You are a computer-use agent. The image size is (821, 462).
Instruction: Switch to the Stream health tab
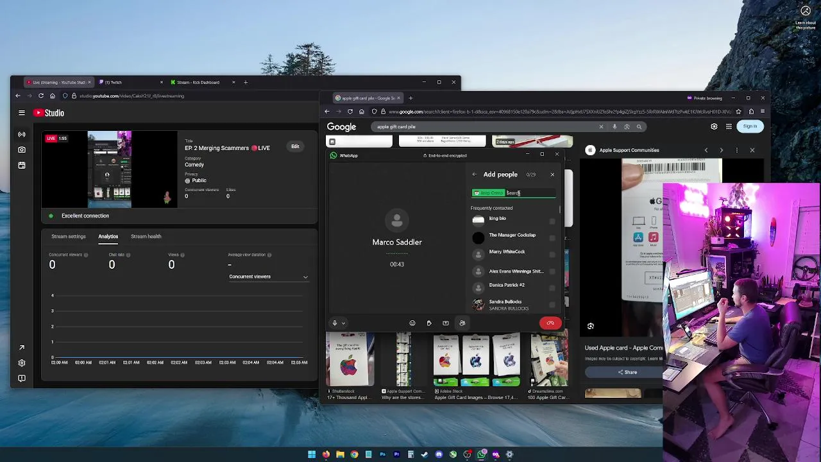146,237
